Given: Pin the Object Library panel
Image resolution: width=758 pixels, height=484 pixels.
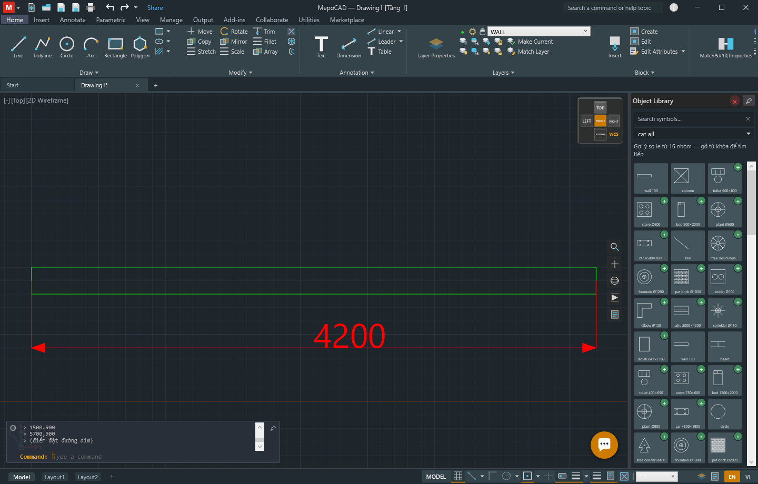Looking at the screenshot, I should click(x=749, y=101).
